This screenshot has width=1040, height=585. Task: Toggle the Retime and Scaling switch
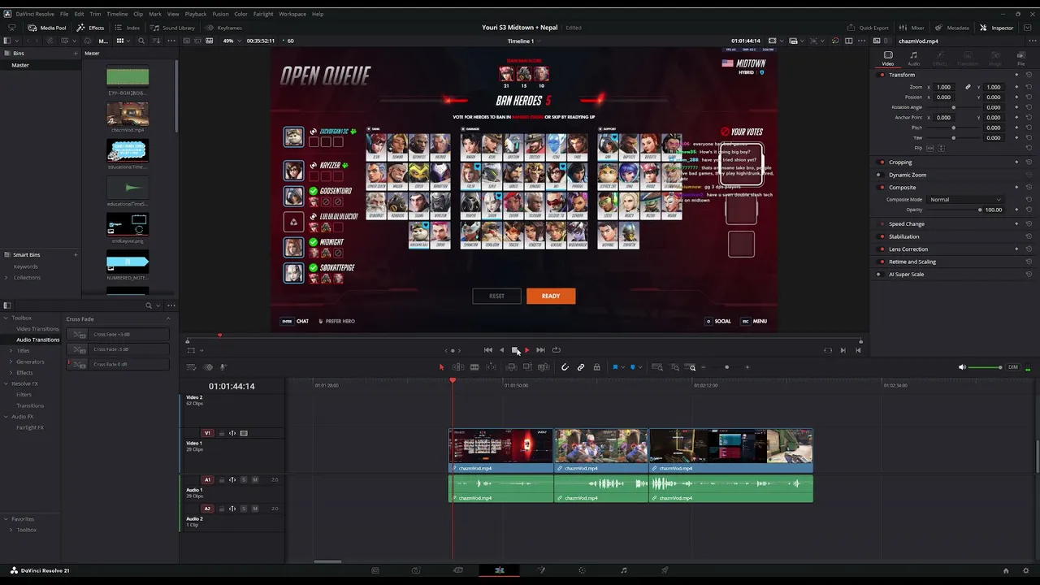882,262
